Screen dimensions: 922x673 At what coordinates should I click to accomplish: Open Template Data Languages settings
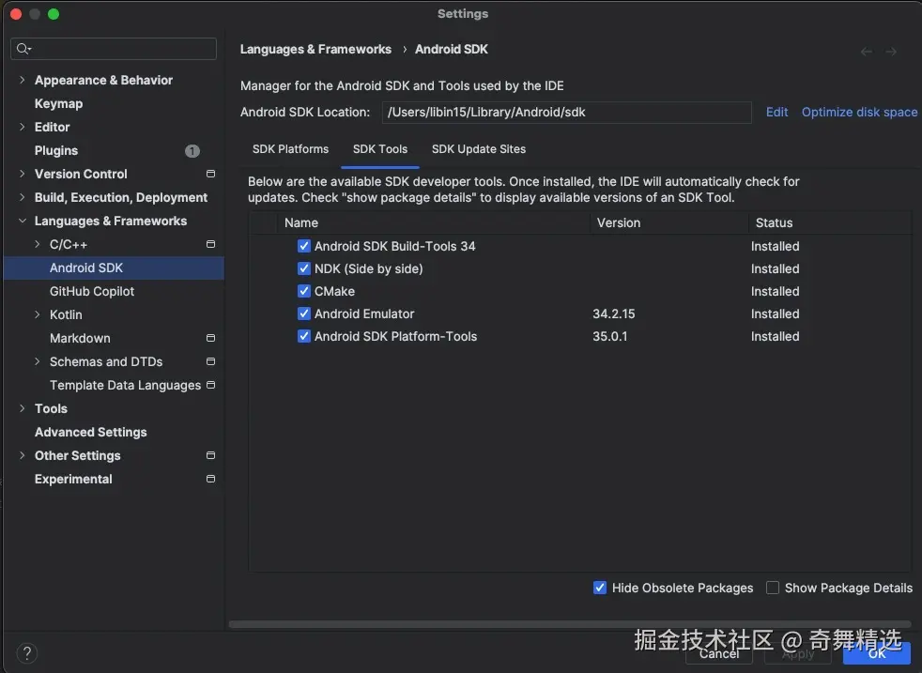click(125, 386)
